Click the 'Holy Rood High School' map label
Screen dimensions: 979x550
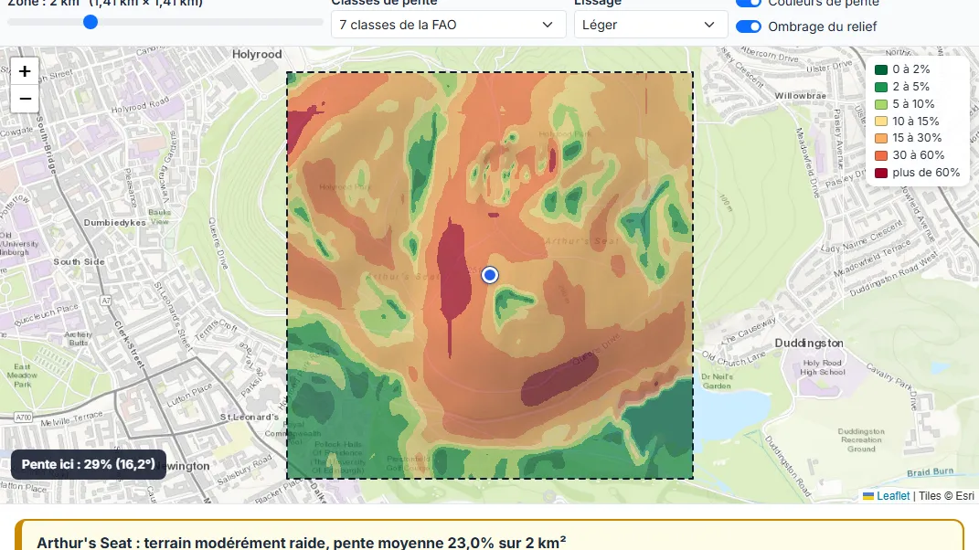coord(823,367)
